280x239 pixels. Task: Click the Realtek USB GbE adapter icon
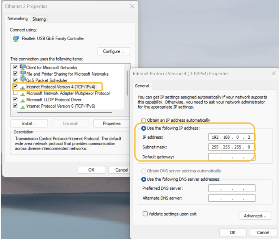coord(16,39)
